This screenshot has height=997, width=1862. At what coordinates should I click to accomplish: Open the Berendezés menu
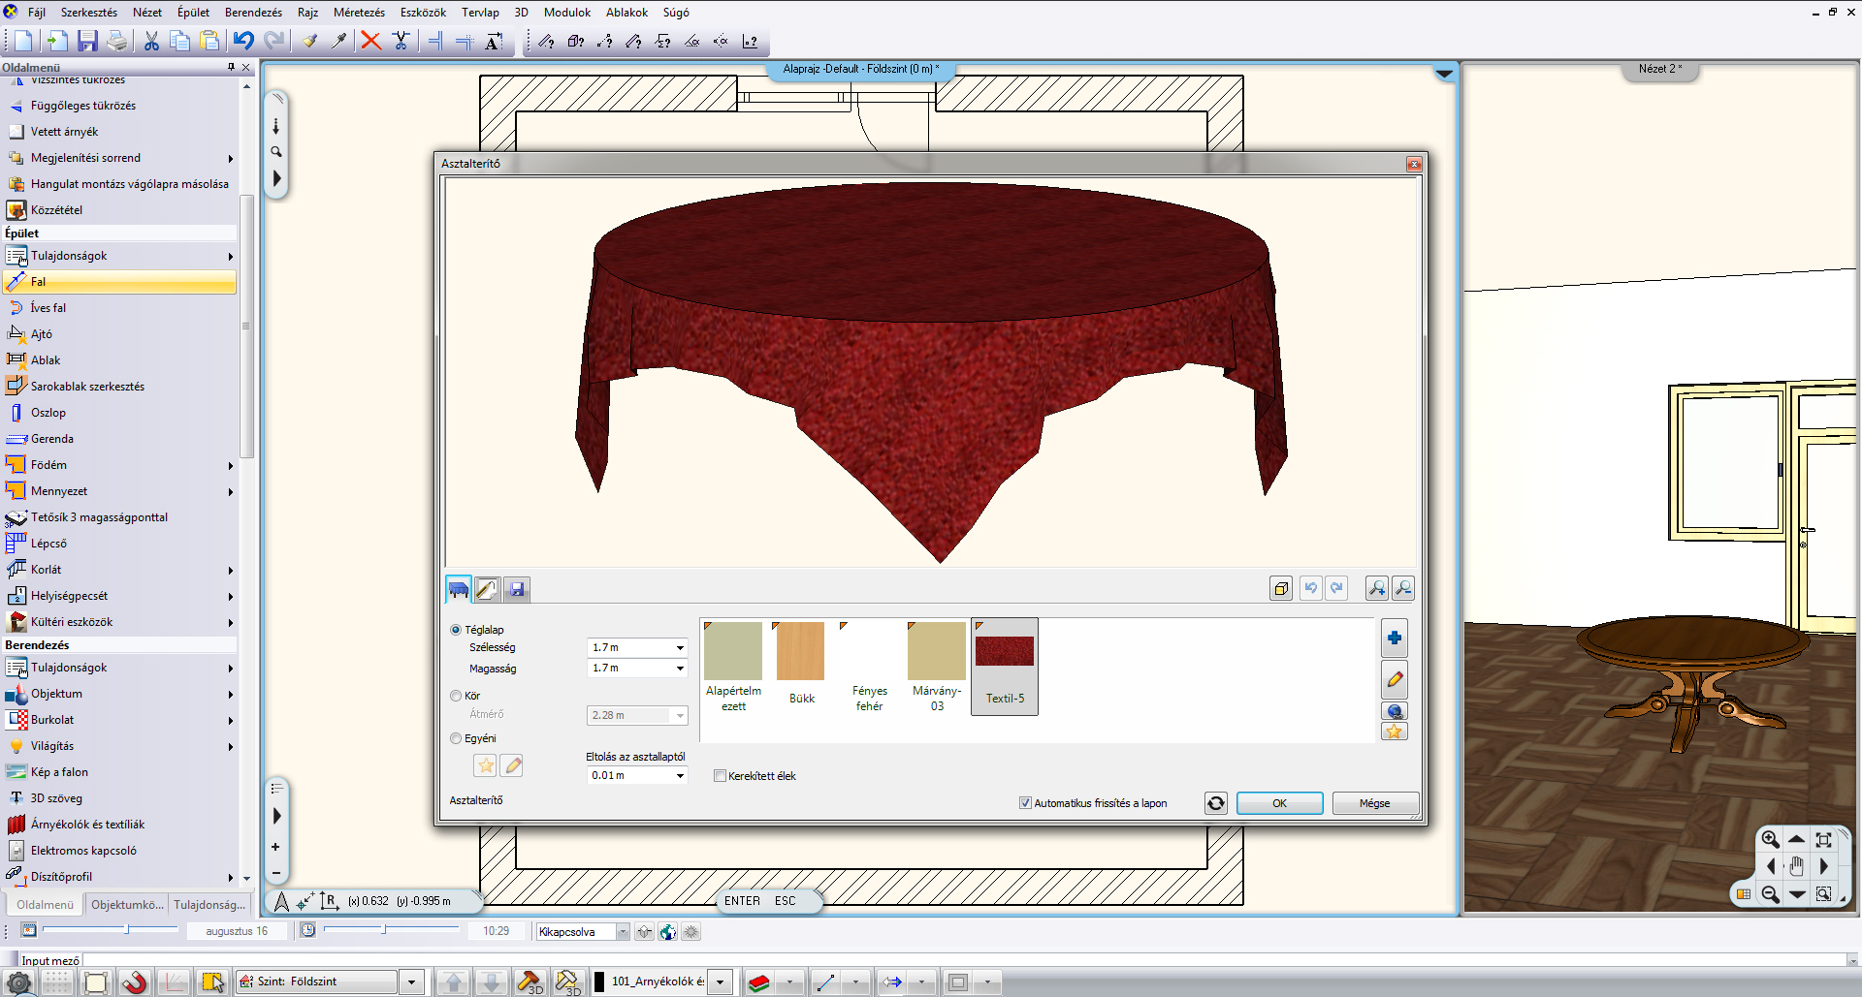coord(253,13)
